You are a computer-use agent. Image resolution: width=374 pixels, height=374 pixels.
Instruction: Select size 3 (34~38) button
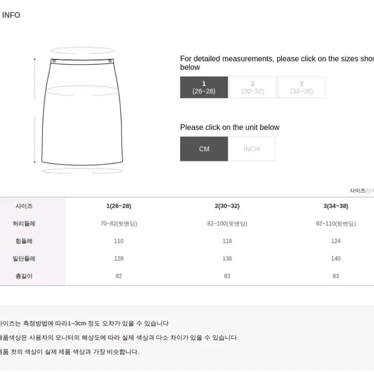coord(302,87)
